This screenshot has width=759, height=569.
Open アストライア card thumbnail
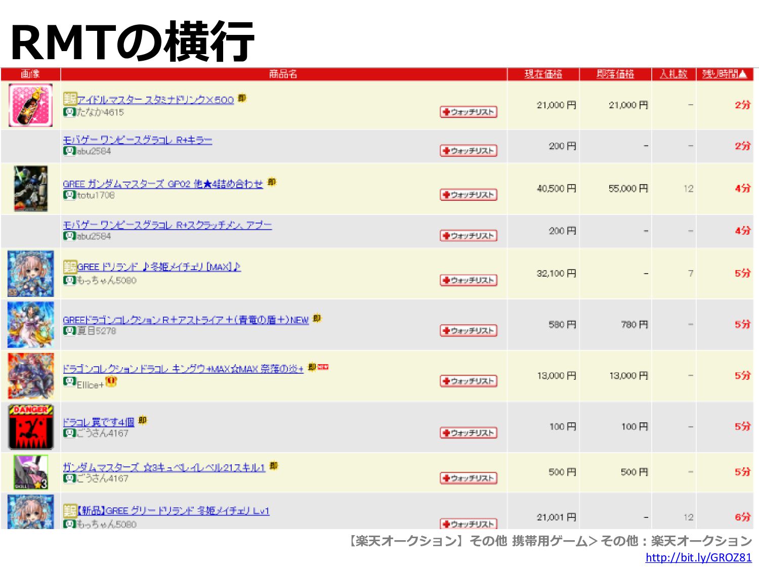30,325
